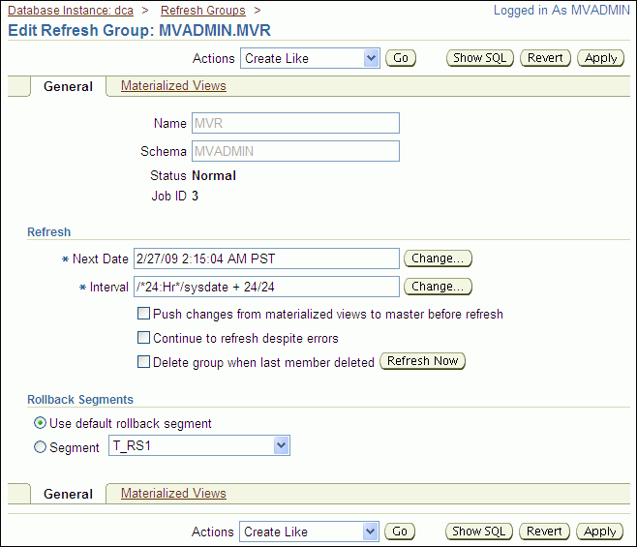Viewport: 637px width, 547px height.
Task: Choose the 'Segment' radio button
Action: click(40, 447)
